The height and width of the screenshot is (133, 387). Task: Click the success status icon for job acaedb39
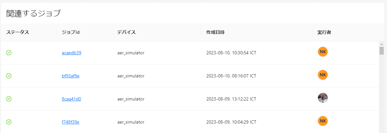(x=9, y=53)
